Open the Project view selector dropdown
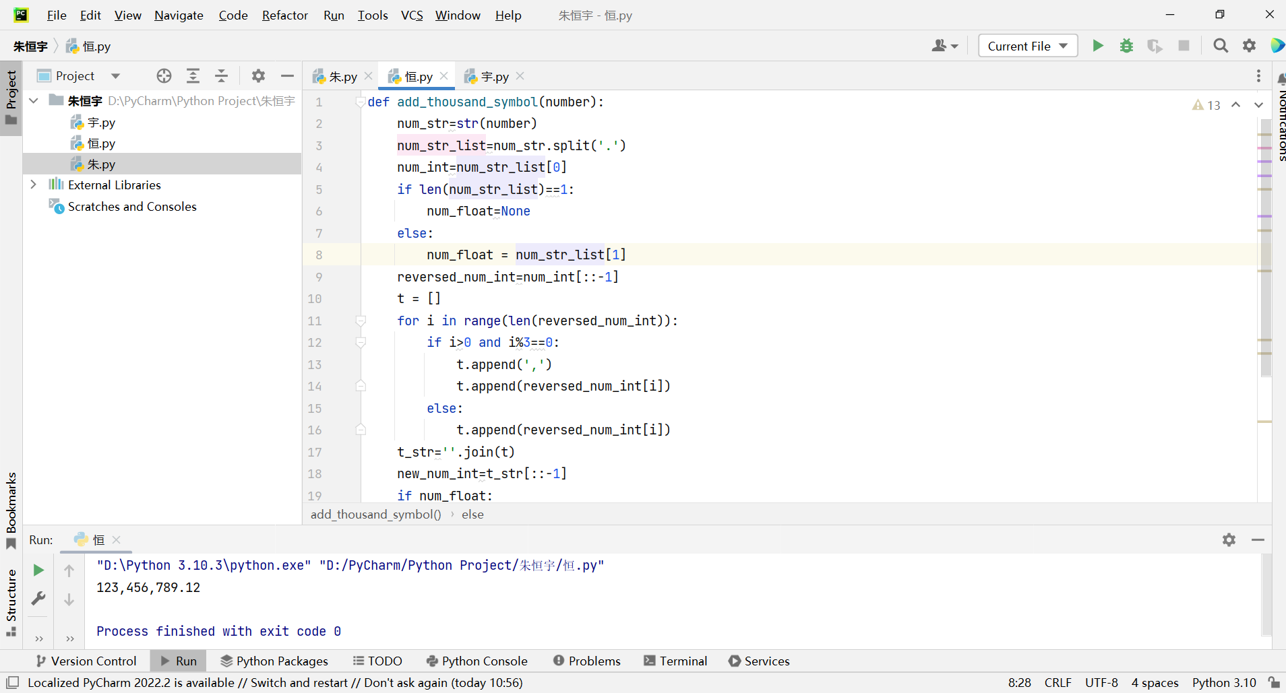Viewport: 1286px width, 693px height. 80,76
